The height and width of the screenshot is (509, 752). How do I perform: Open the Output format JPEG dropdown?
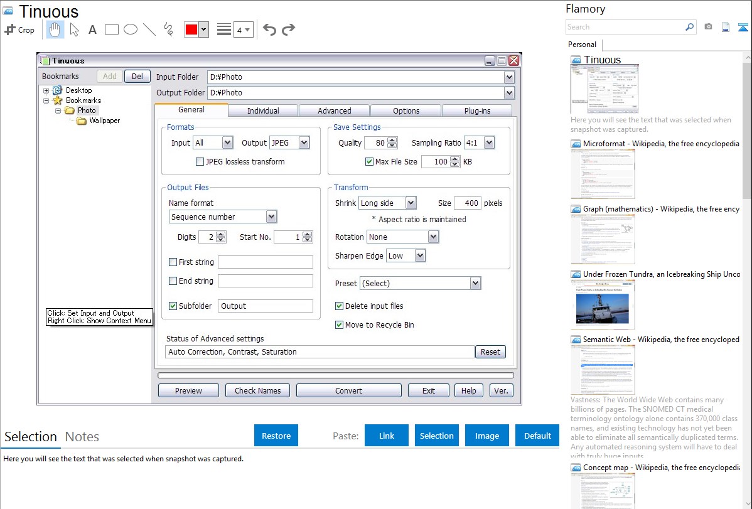coord(304,142)
